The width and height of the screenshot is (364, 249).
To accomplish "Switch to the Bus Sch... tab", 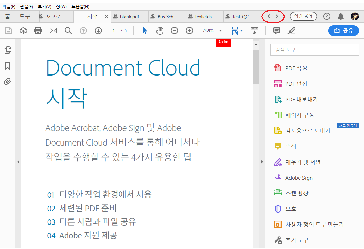I will (167, 17).
